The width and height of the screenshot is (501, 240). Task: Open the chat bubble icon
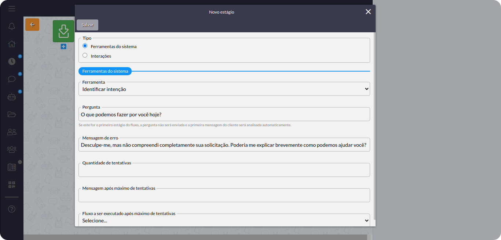click(x=12, y=79)
